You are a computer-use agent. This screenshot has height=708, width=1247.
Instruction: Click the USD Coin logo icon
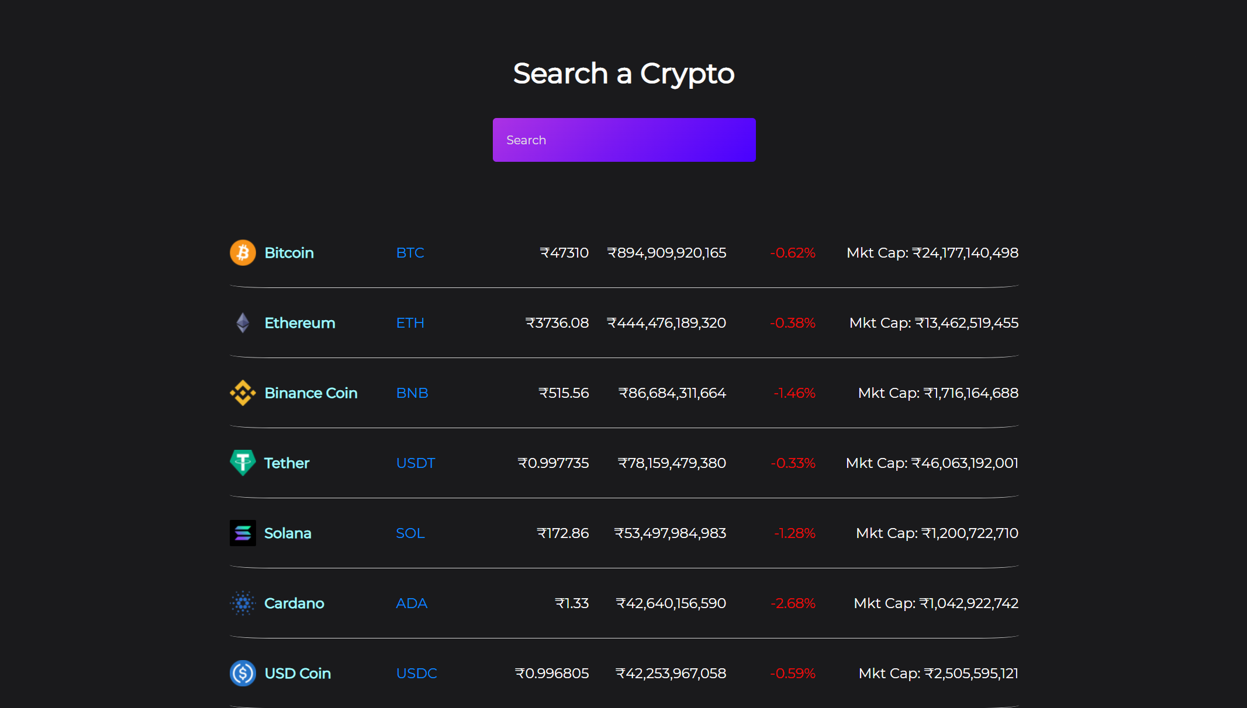(243, 674)
